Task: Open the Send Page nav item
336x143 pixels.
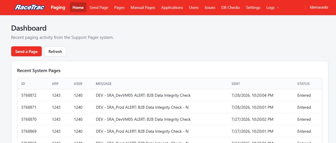Action: click(99, 7)
